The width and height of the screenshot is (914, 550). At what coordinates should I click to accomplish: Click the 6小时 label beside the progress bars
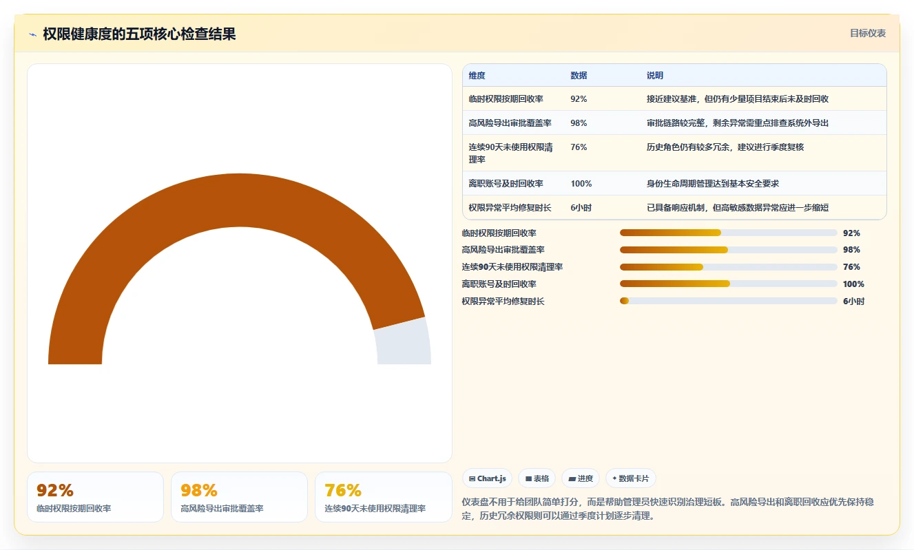pos(853,302)
